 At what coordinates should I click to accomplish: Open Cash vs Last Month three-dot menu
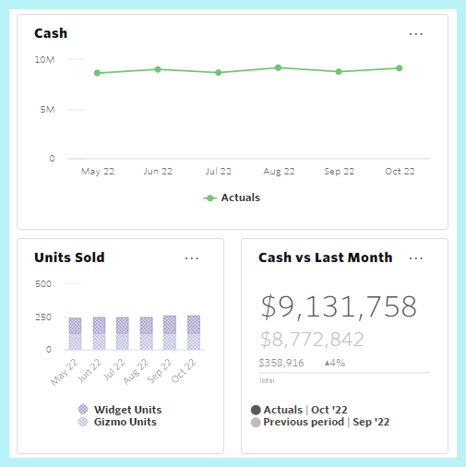coord(416,258)
